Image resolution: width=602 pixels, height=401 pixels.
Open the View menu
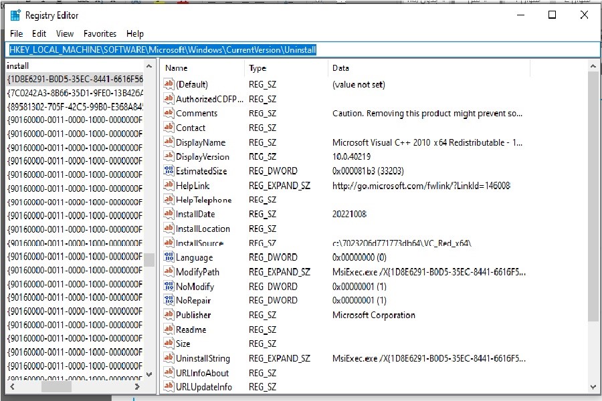pos(65,33)
